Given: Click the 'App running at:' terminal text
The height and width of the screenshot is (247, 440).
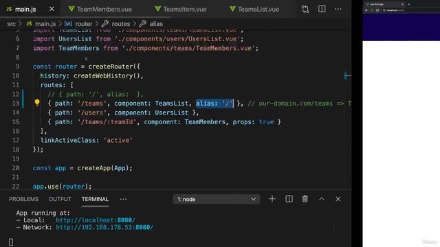Looking at the screenshot, I should (x=43, y=213).
